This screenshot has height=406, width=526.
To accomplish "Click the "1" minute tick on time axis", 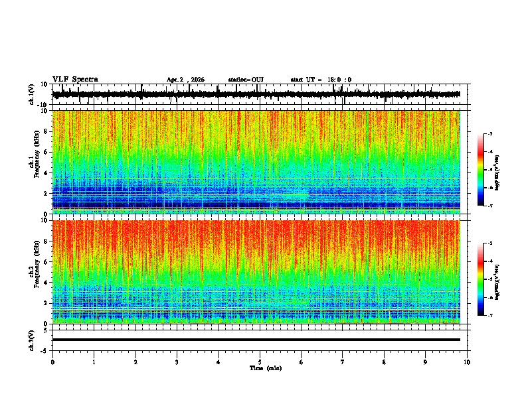I will [94, 362].
